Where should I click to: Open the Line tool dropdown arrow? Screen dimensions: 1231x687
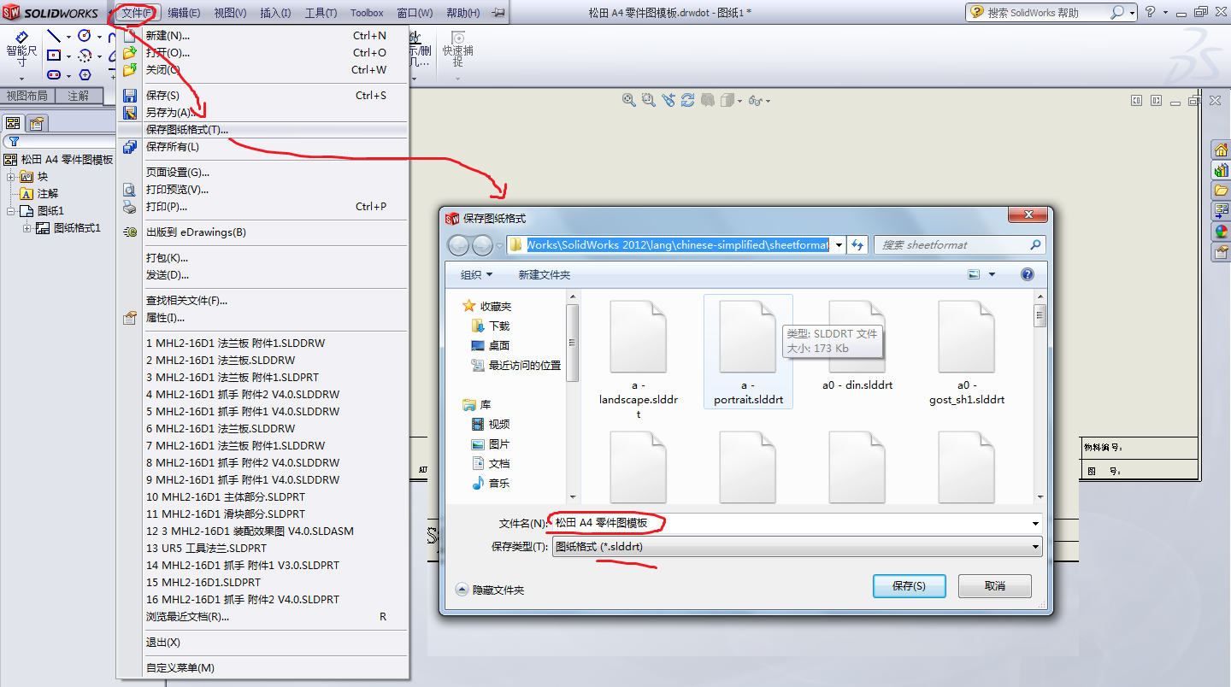tap(68, 36)
